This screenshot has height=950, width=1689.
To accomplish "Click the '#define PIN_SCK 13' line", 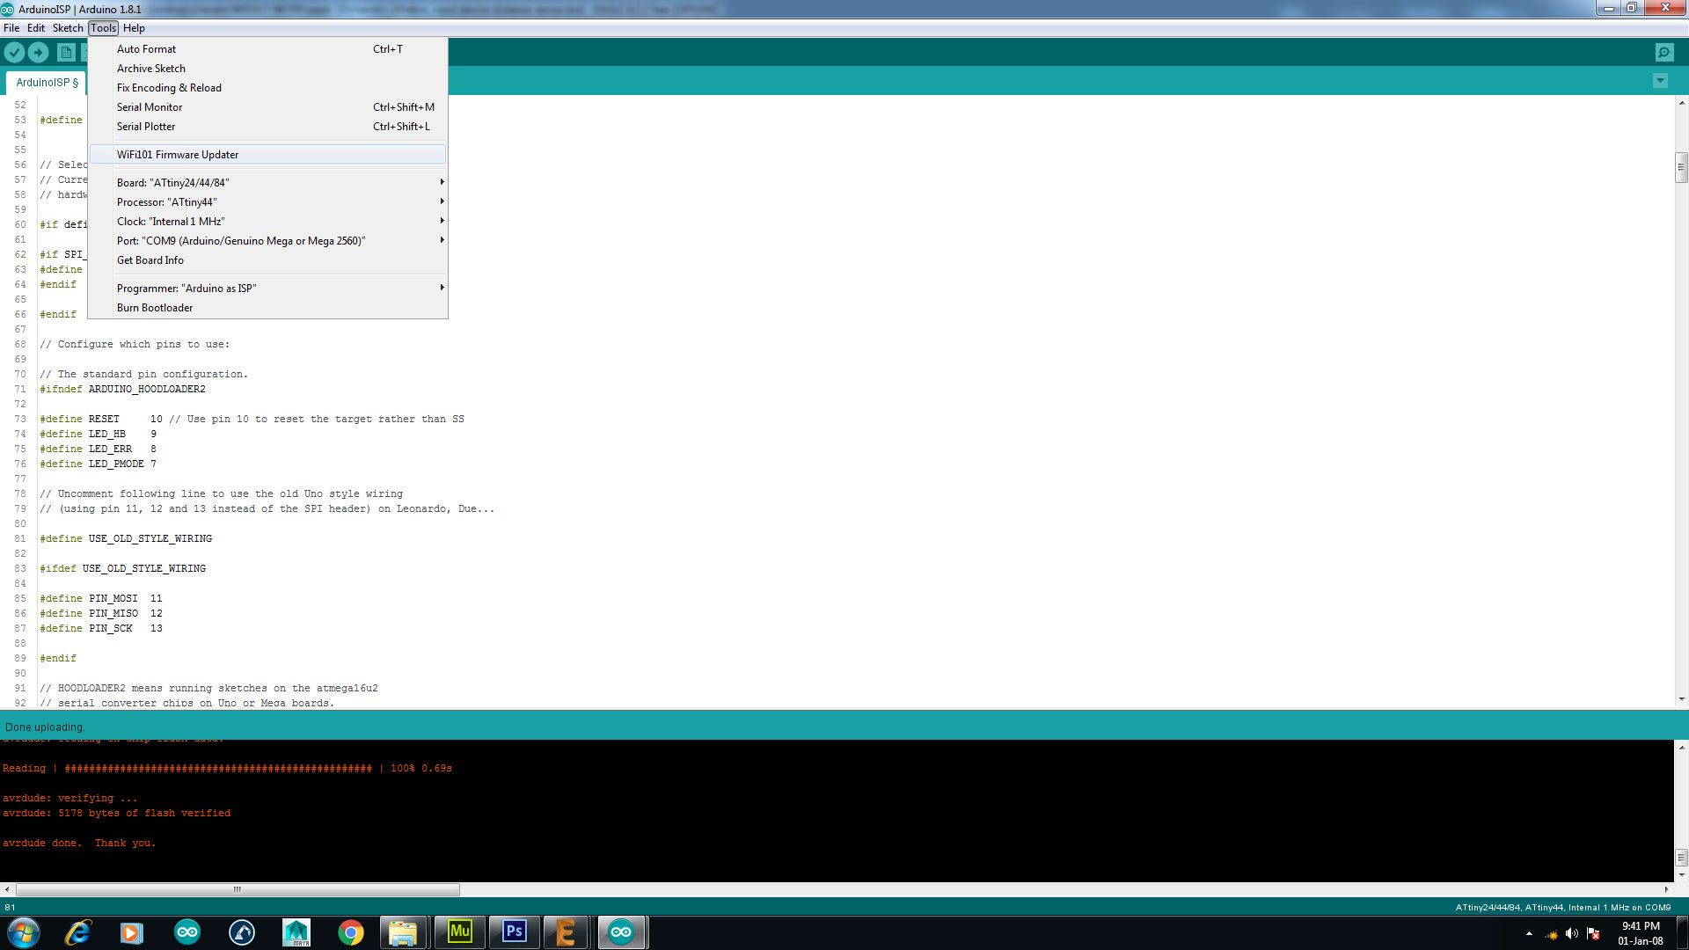I will coord(101,629).
